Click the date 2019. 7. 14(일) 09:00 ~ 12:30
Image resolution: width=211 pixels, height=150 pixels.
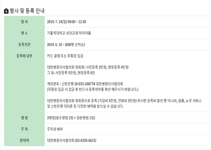point(66,22)
